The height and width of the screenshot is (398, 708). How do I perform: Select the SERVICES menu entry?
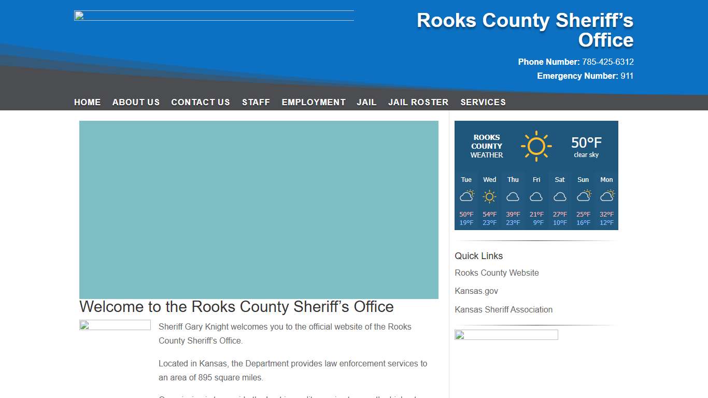(x=483, y=102)
